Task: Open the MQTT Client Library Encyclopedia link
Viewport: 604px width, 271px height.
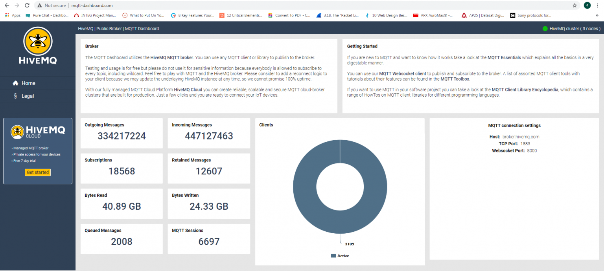Action: 525,90
